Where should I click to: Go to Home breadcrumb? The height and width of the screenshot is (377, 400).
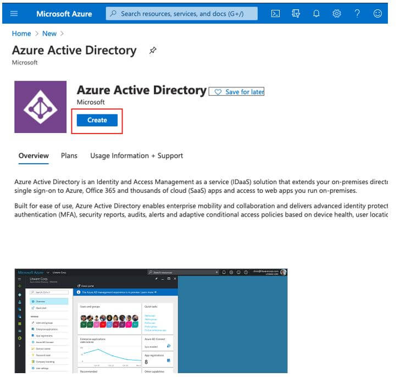click(x=21, y=34)
